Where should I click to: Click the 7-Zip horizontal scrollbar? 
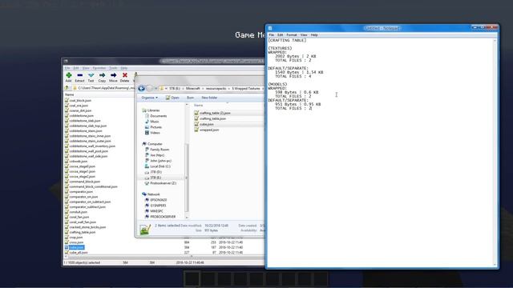(x=164, y=257)
